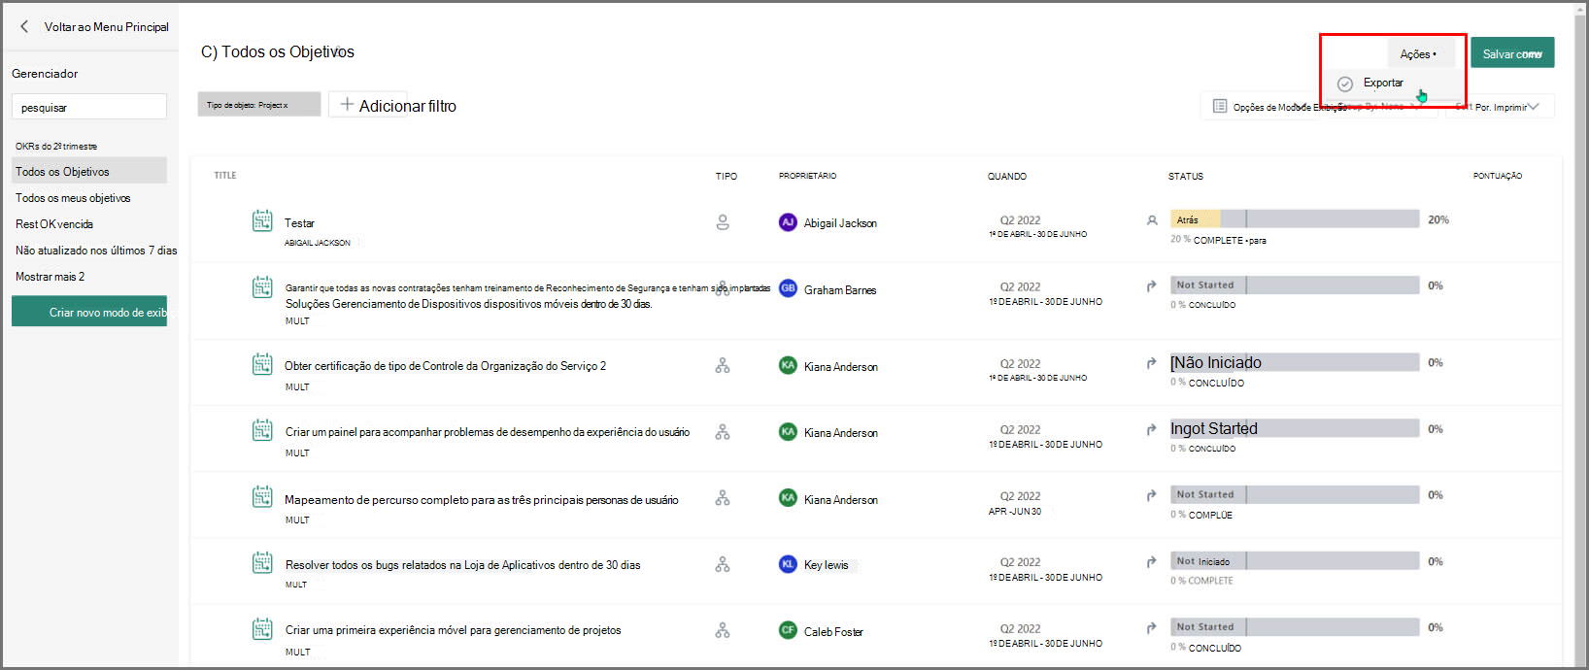Expand Mostrar mais 2 in sidebar
Screen dimensions: 1589x670
50,277
